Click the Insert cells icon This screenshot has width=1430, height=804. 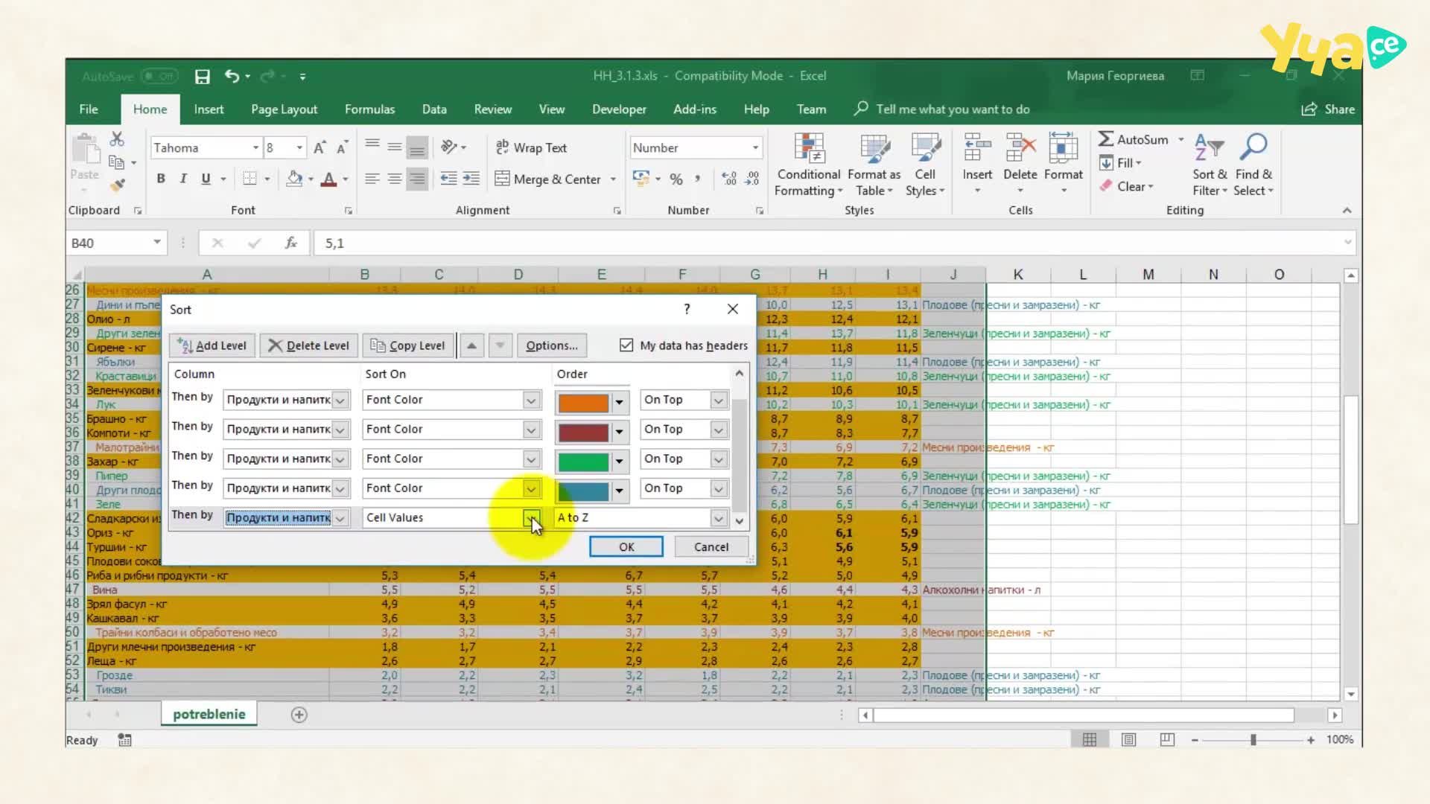tap(977, 147)
